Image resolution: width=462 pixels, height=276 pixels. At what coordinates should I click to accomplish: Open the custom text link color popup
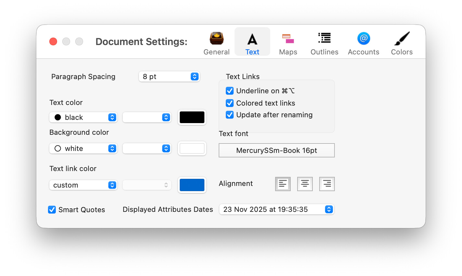point(83,185)
